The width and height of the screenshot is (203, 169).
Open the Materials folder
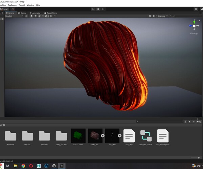[x=10, y=136]
